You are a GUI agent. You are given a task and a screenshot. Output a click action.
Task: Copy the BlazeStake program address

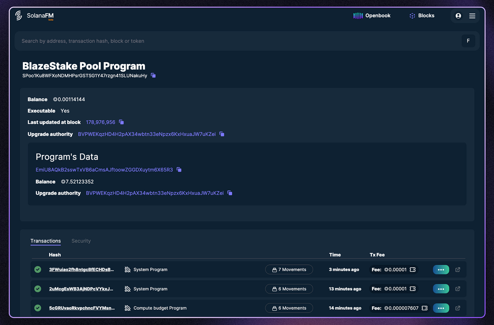click(153, 75)
